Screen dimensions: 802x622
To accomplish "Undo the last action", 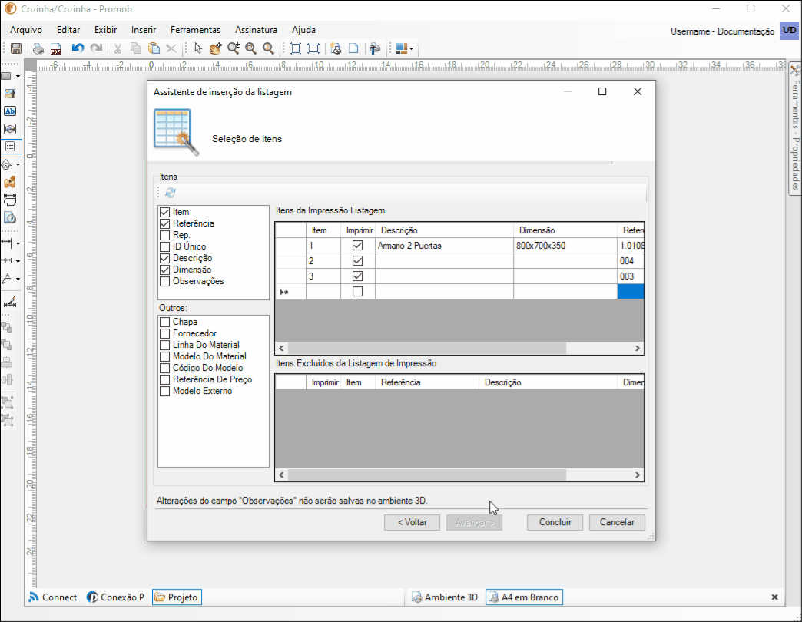I will coord(78,48).
